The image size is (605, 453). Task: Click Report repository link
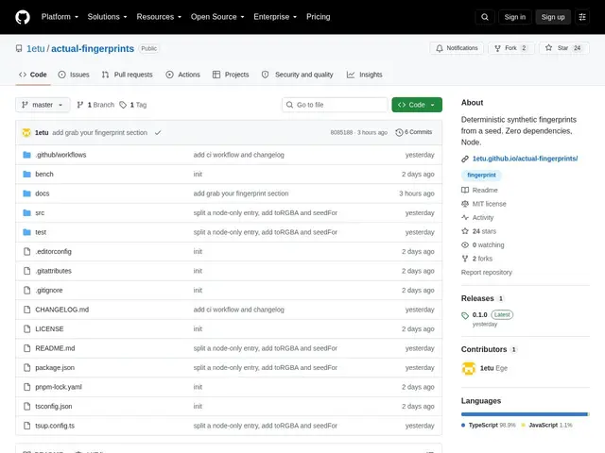486,273
